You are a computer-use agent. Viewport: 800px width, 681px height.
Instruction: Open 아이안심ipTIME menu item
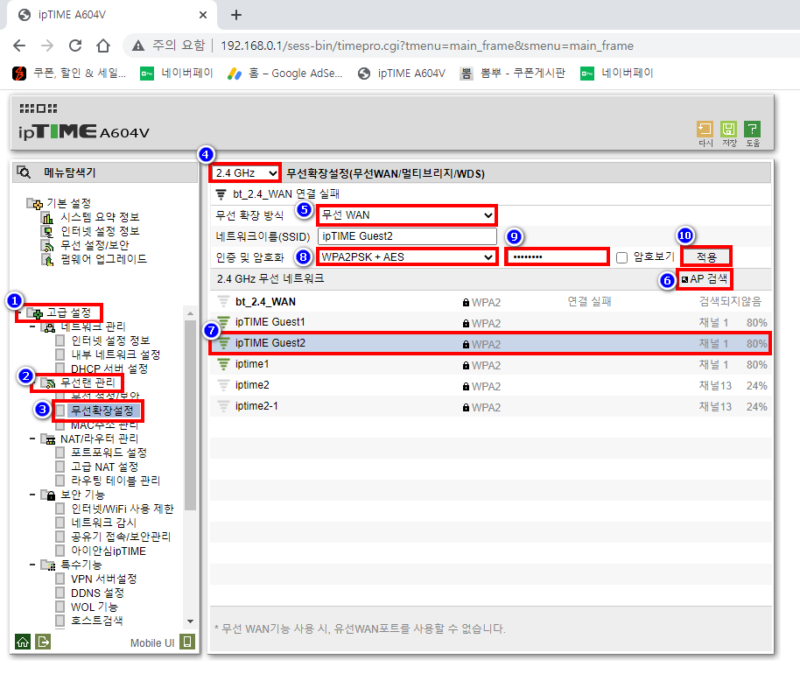(x=109, y=551)
